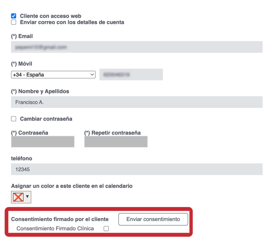Click the Consentimiento Firmado Clínica label
This screenshot has width=276, height=241.
55,229
